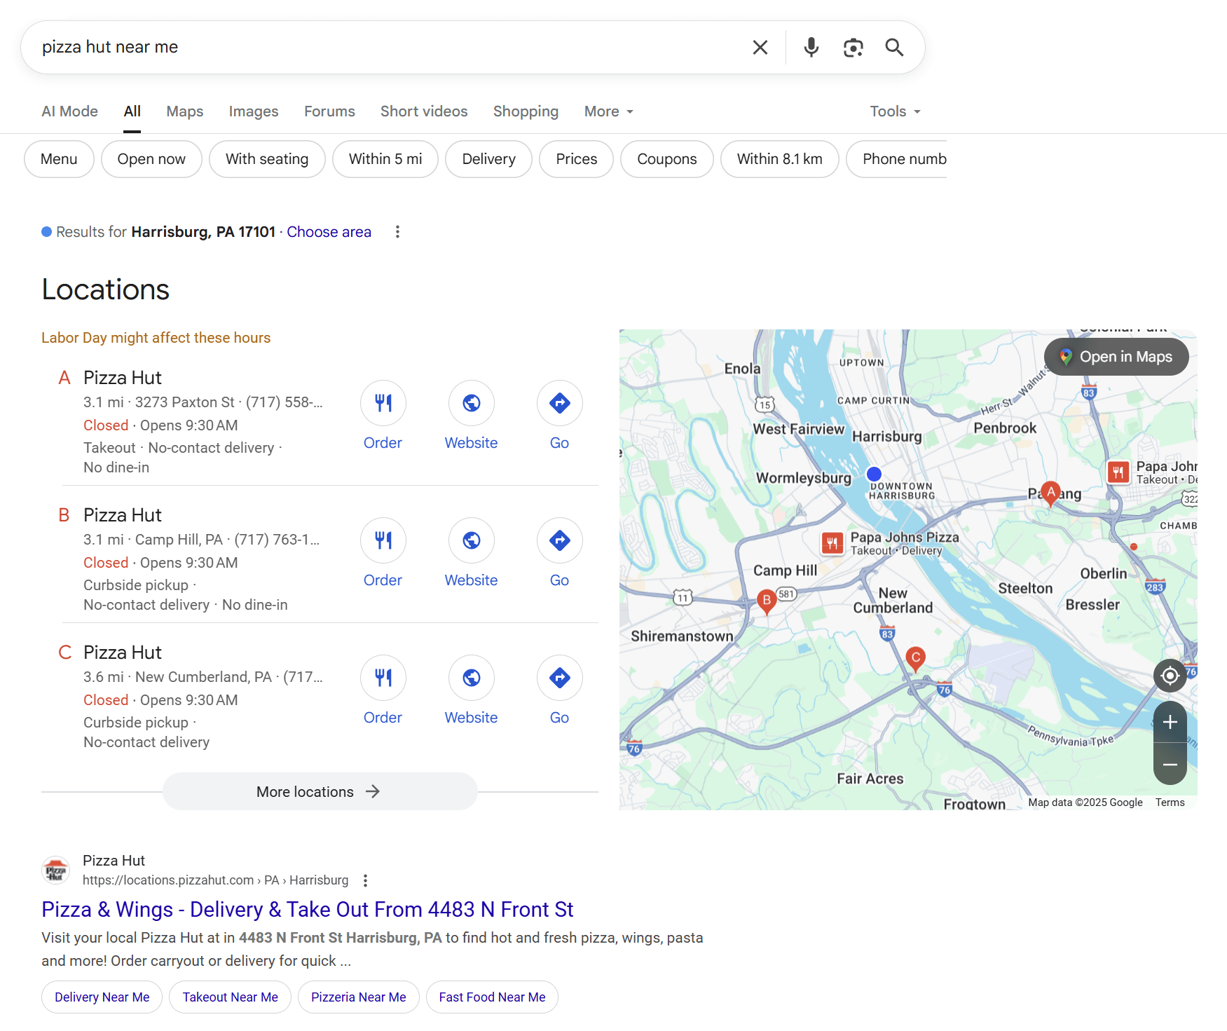Open listing A Pizza Hut title
Viewport: 1227px width, 1031px height.
click(122, 378)
